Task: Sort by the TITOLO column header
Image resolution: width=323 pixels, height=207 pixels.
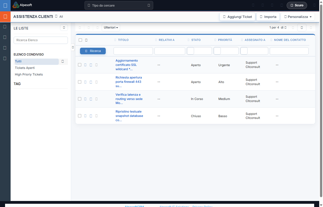Action: tap(123, 40)
